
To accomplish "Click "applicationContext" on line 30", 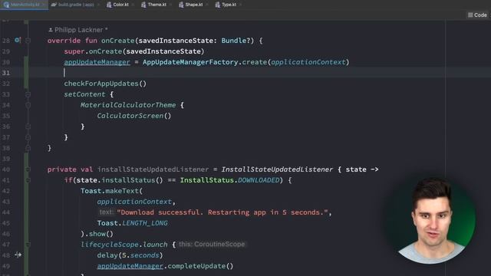I will (308, 62).
